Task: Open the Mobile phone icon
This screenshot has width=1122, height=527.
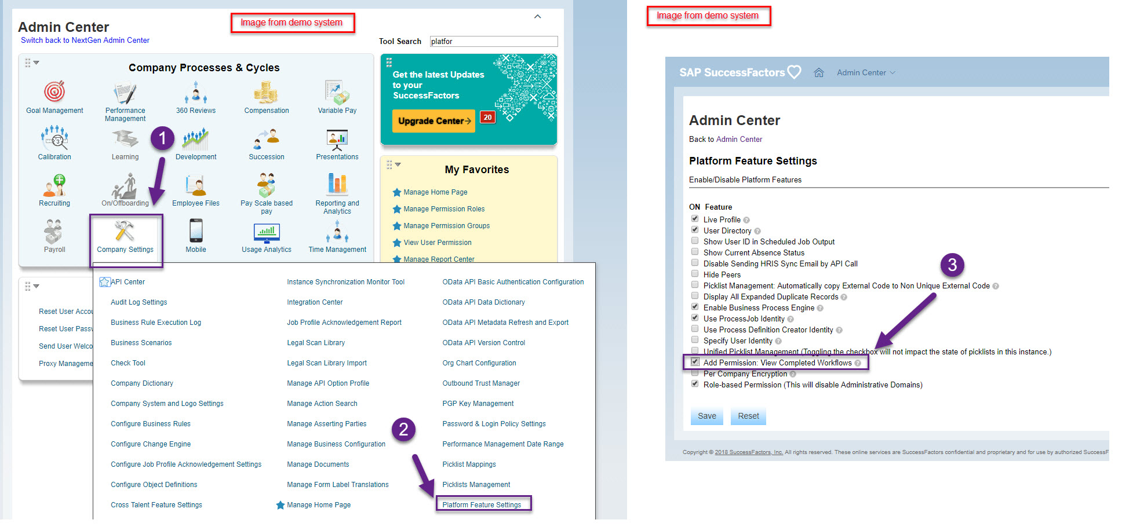Action: point(196,231)
